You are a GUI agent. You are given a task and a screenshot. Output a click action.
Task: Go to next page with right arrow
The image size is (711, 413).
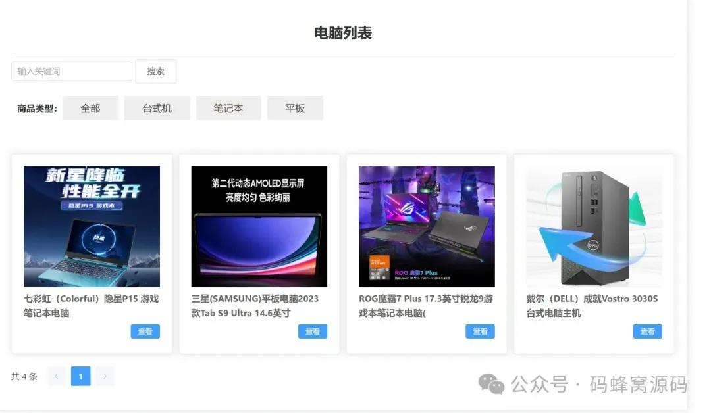[105, 376]
